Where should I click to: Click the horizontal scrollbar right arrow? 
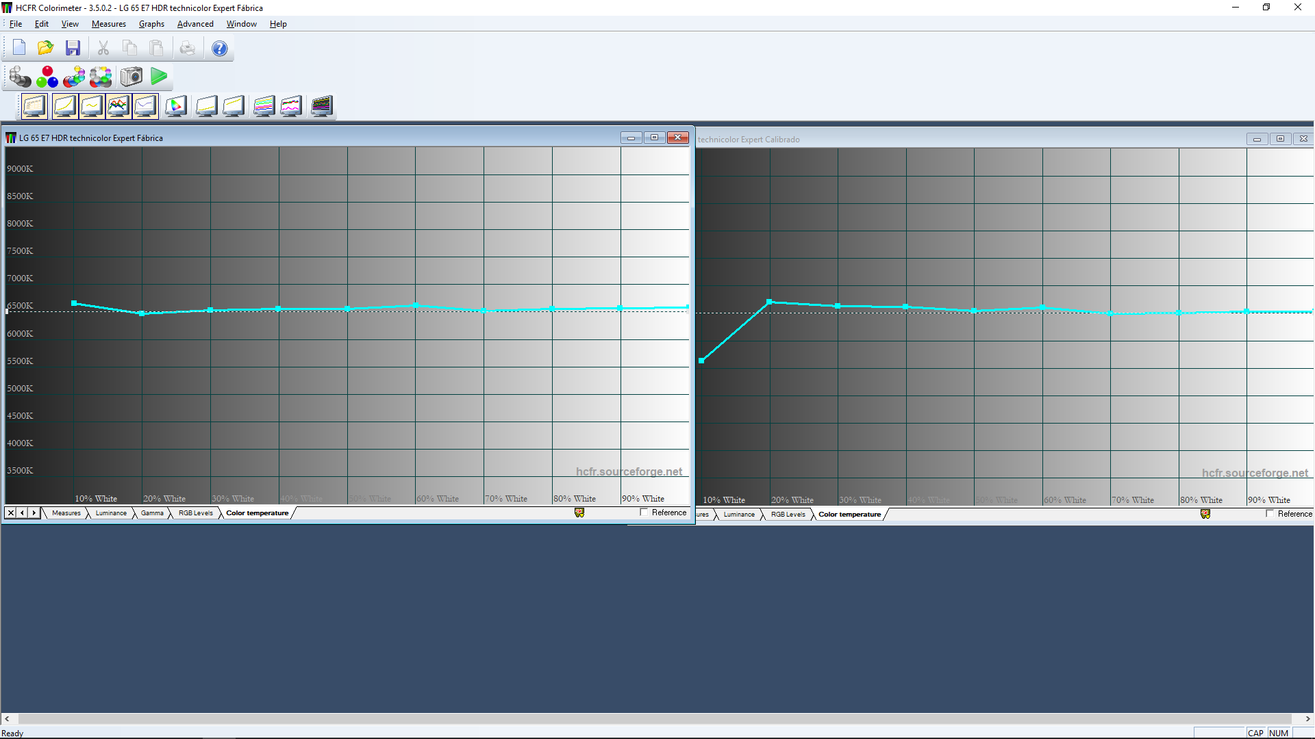tap(1307, 719)
